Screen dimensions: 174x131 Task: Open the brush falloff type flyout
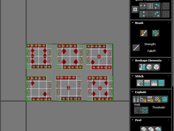coord(136,48)
